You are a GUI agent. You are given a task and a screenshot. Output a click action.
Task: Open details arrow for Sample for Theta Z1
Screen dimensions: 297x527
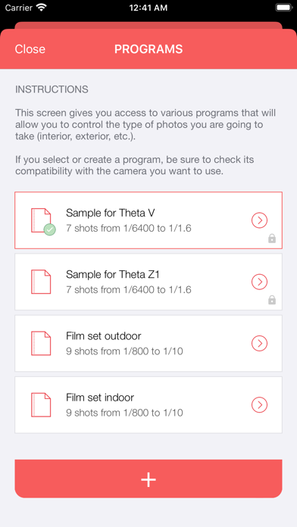[x=259, y=282]
